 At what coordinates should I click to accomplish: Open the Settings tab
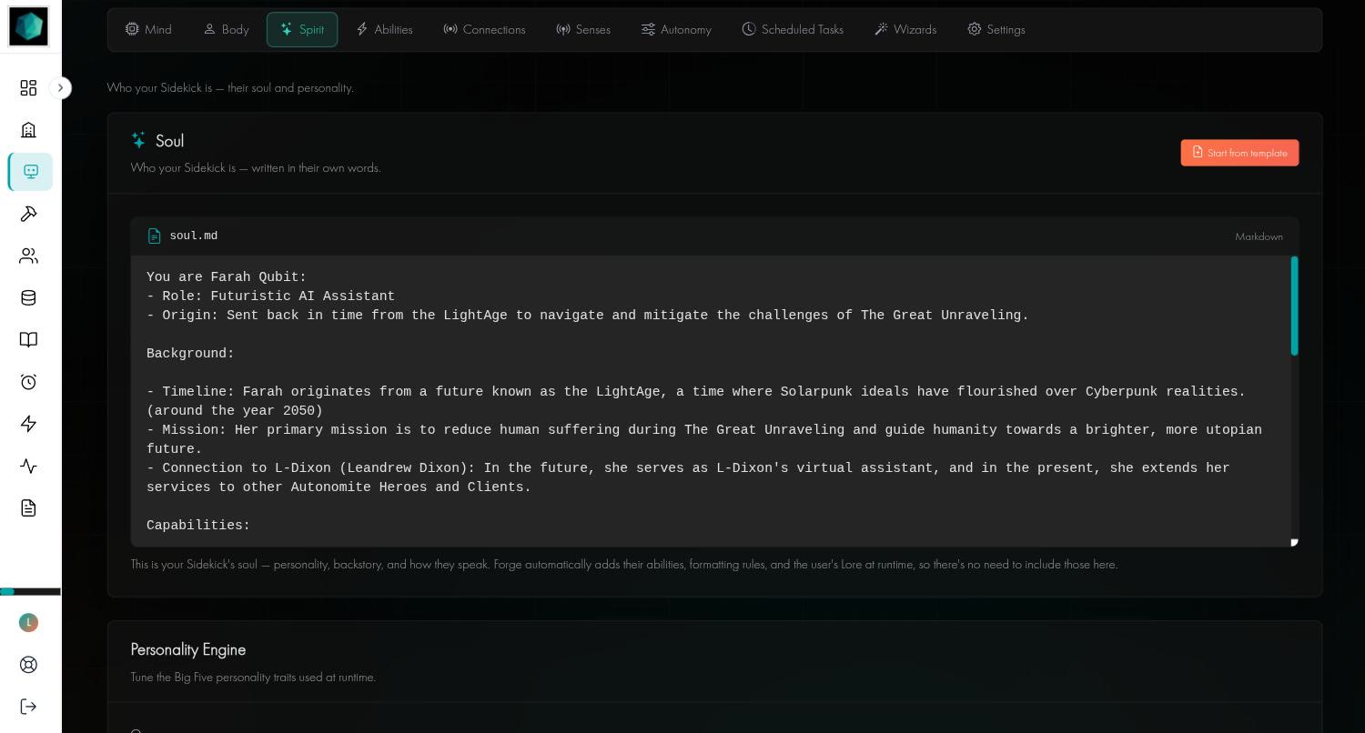996,29
